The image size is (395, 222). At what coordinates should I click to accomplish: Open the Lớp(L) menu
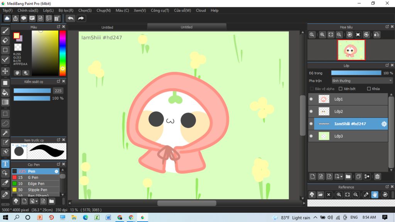(48, 10)
